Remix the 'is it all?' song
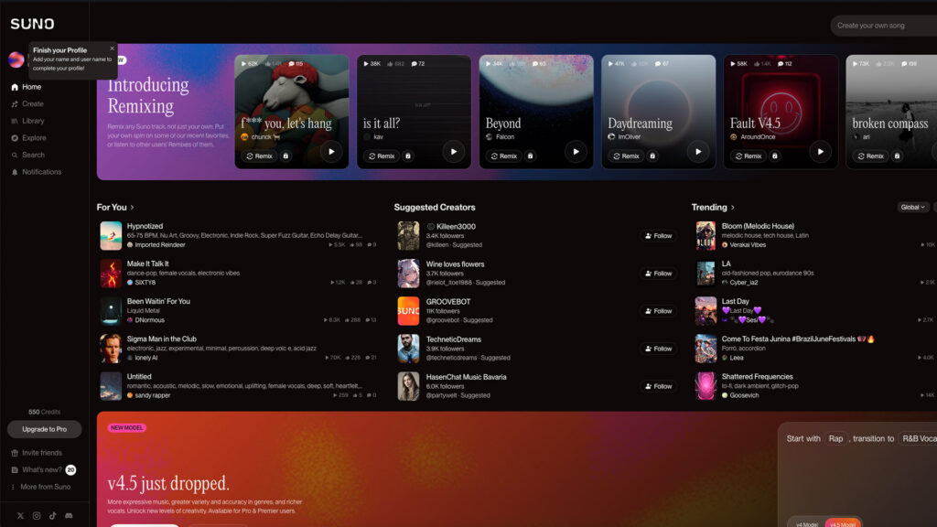 [x=382, y=156]
